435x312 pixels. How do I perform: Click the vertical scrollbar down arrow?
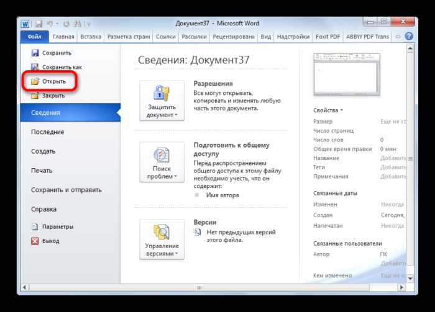[410, 279]
